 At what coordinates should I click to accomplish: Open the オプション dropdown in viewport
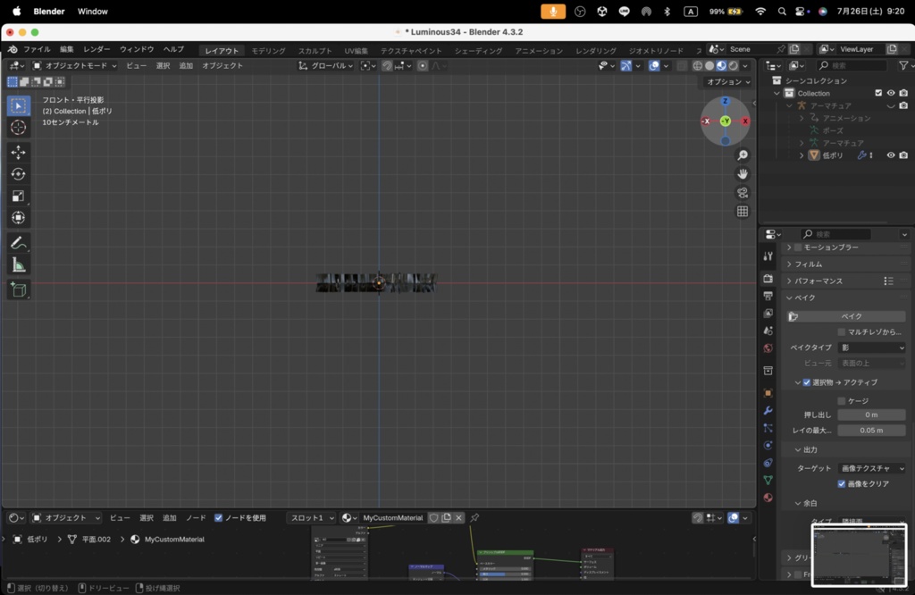(728, 81)
